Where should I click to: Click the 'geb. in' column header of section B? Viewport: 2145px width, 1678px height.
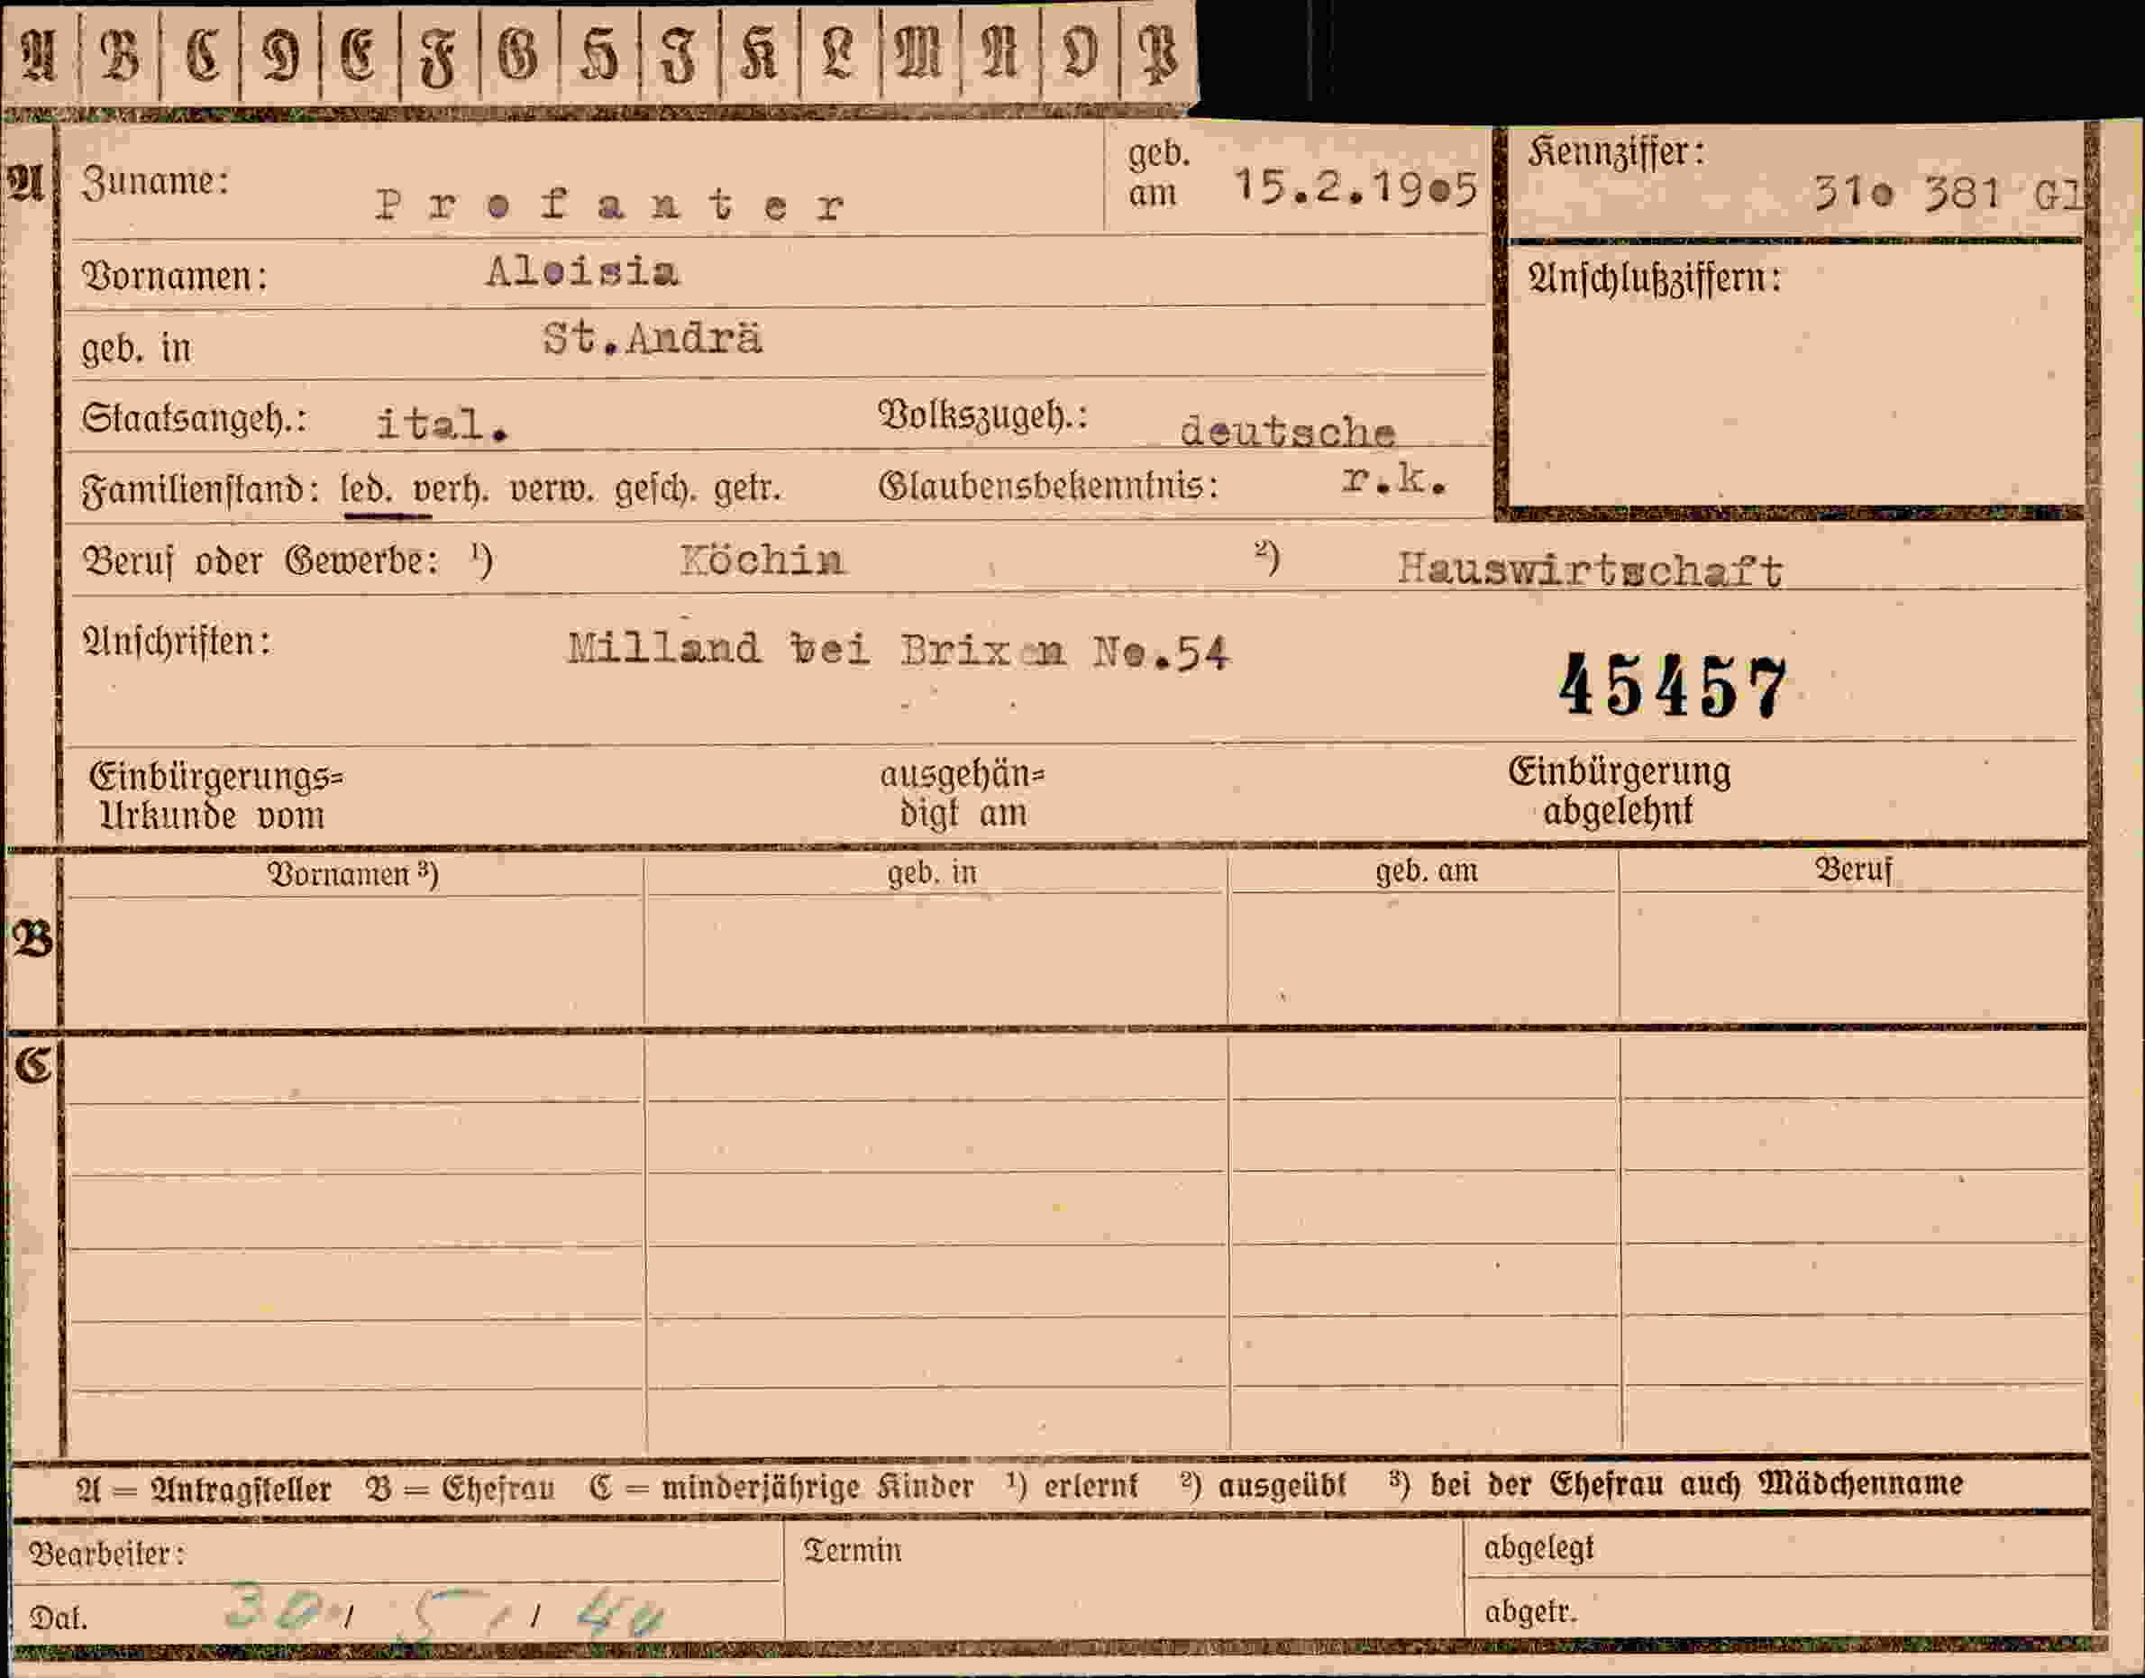point(933,872)
